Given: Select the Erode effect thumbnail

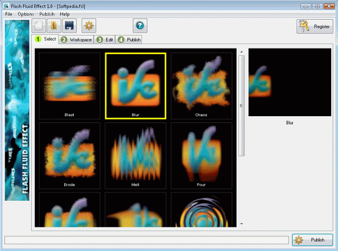Looking at the screenshot, I should (x=69, y=156).
